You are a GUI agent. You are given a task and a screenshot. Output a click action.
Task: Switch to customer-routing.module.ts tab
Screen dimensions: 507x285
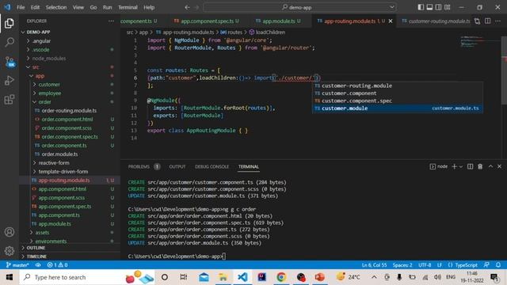pyautogui.click(x=436, y=21)
